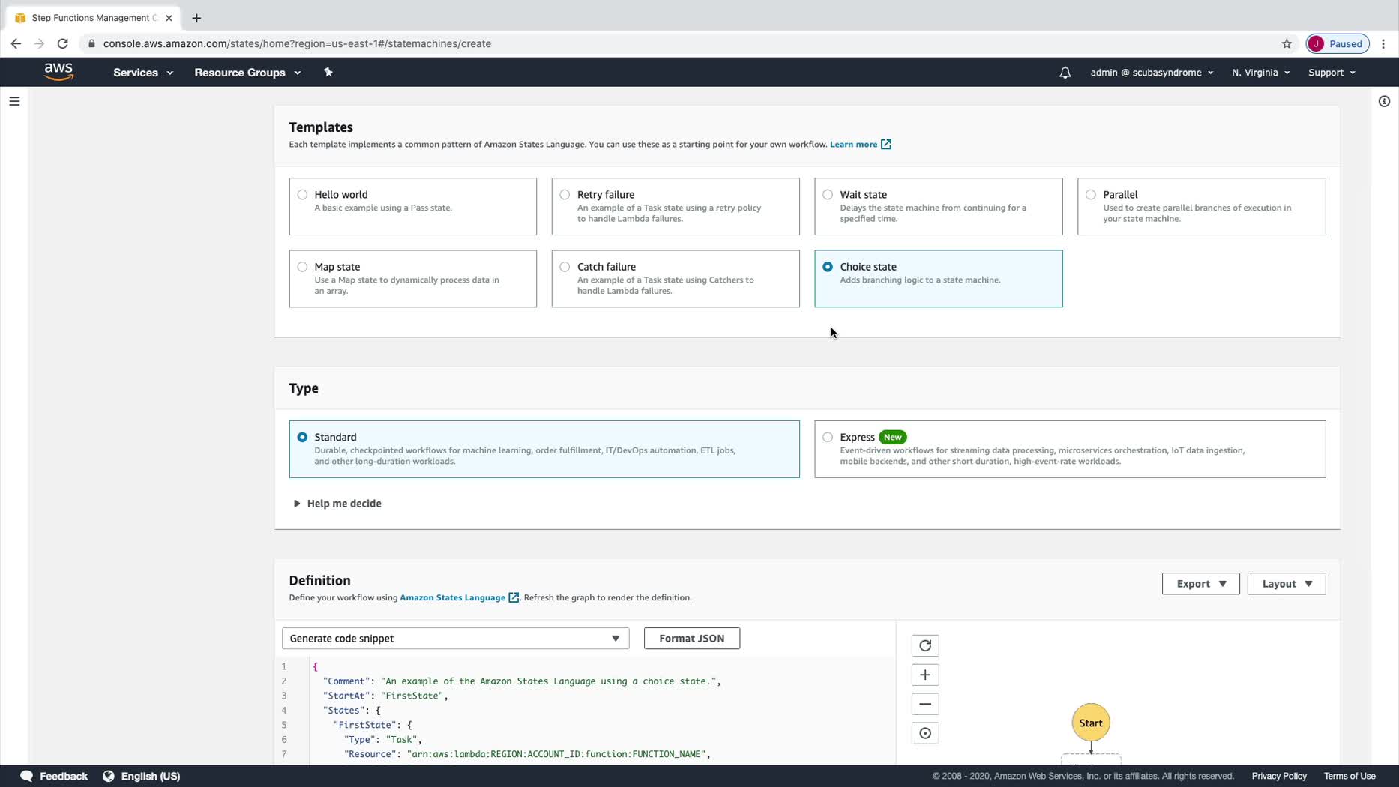The image size is (1399, 787).
Task: Zoom in on the workflow graph
Action: pyautogui.click(x=925, y=675)
